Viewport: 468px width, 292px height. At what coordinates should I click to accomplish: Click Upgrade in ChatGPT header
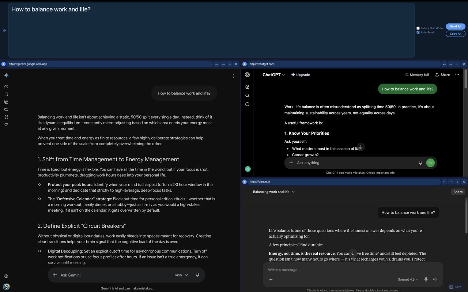301,75
